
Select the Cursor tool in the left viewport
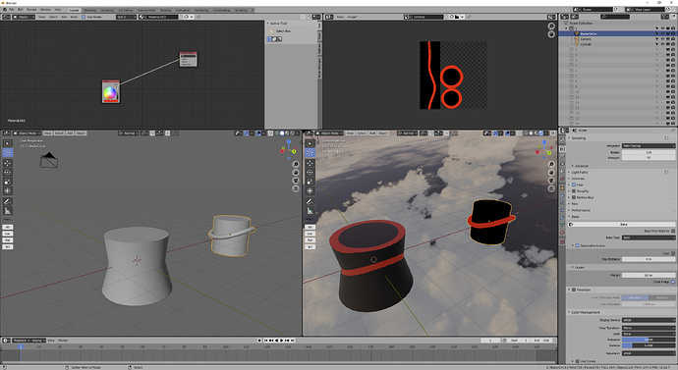[7, 152]
